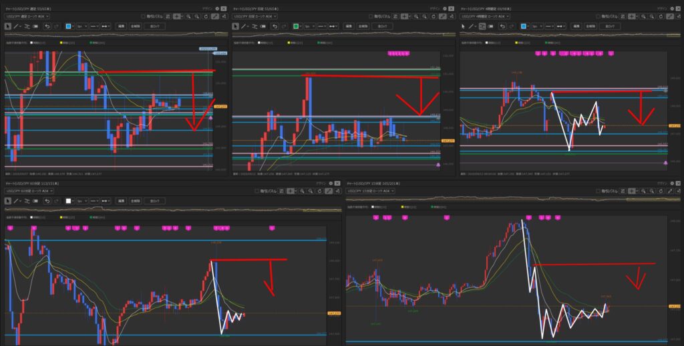The height and width of the screenshot is (346, 684).
Task: Toggle 取引パネル checkbox in the 60-minute chart
Action: click(259, 191)
